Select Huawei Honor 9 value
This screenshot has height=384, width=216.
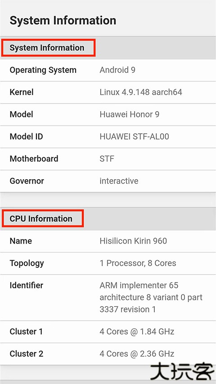click(x=129, y=114)
